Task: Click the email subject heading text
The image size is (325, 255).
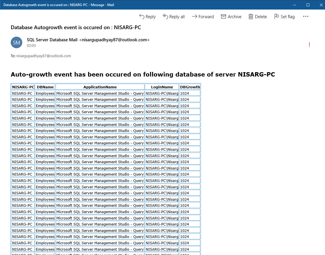Action: coord(76,27)
